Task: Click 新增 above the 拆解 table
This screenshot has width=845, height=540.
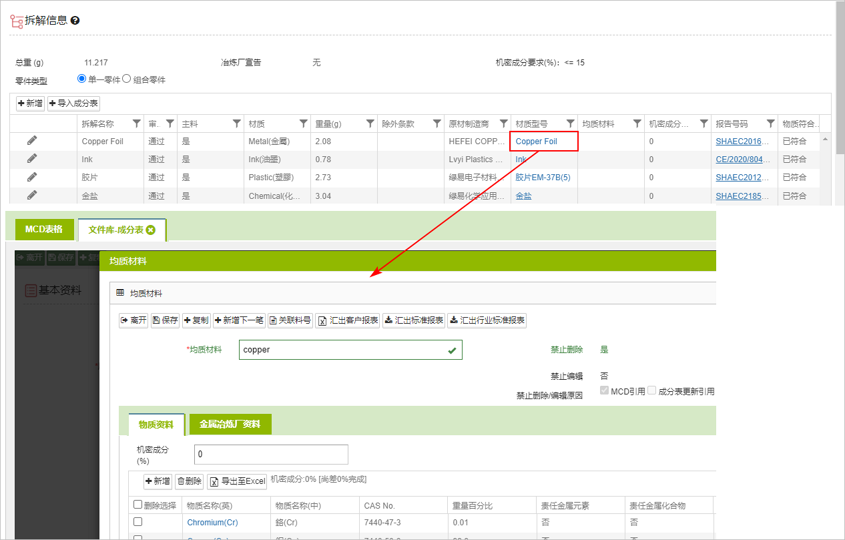Action: [31, 103]
